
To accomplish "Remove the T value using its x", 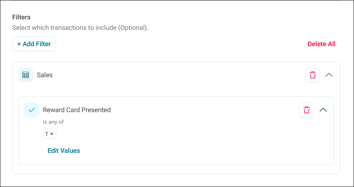I will 52,134.
